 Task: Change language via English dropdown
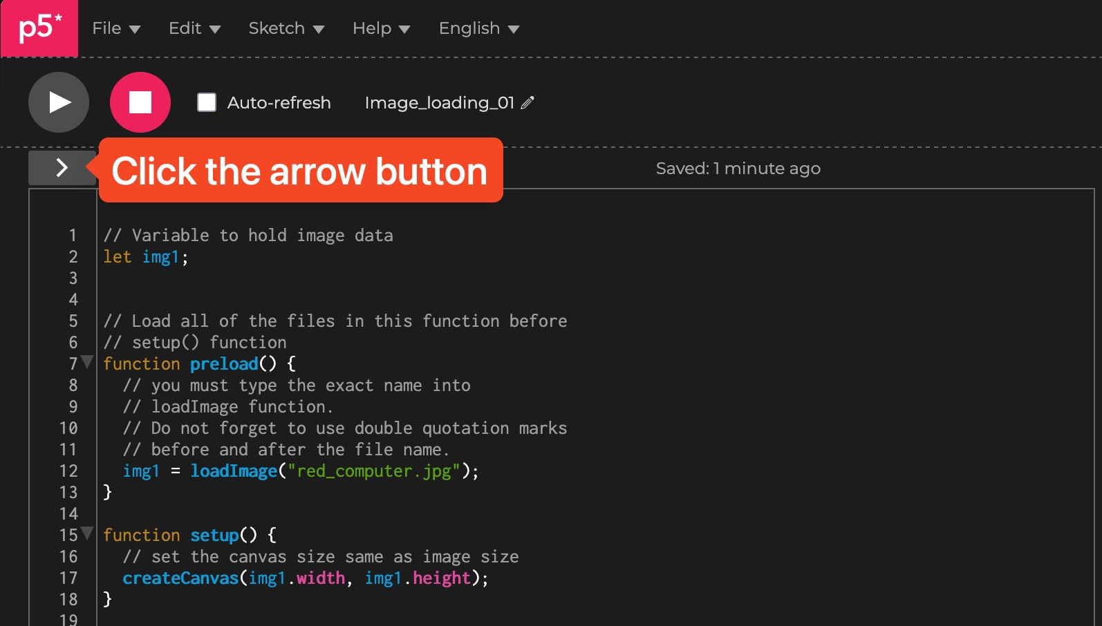pyautogui.click(x=478, y=28)
